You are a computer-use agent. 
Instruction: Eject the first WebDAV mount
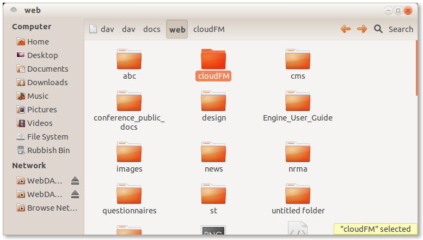point(75,180)
